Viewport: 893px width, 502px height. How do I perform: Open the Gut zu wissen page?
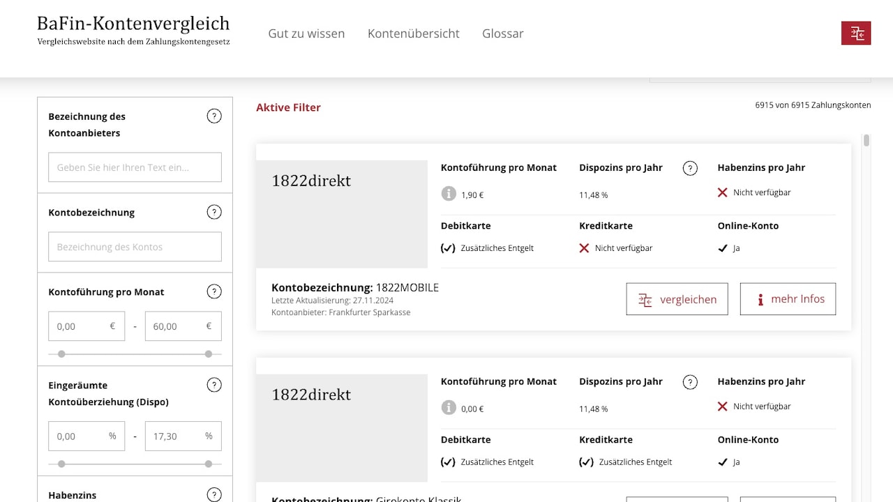[306, 33]
